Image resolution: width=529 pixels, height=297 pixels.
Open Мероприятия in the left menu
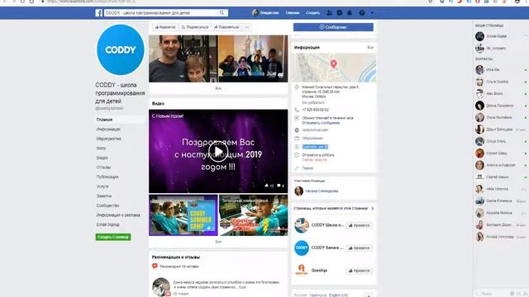tap(108, 139)
